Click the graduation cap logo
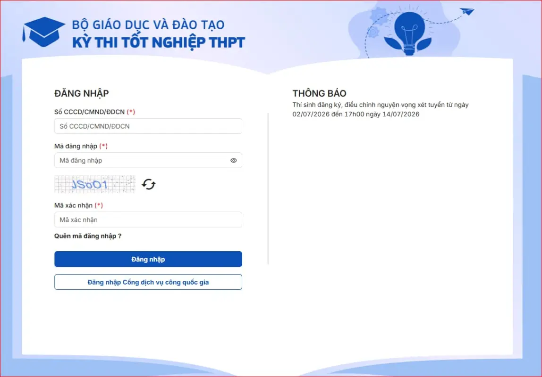This screenshot has height=377, width=542. coord(43,32)
